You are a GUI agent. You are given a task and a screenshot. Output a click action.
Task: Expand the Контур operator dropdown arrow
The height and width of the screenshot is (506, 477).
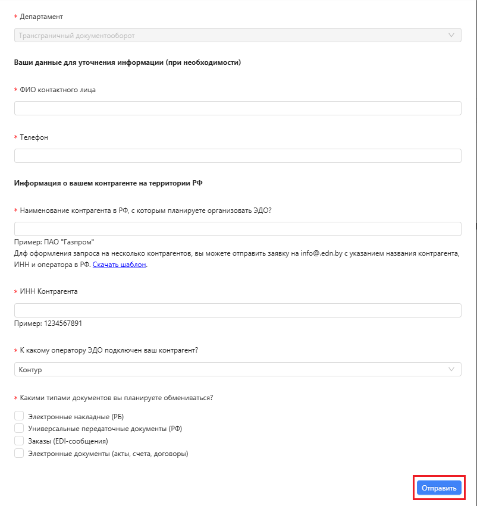[451, 369]
